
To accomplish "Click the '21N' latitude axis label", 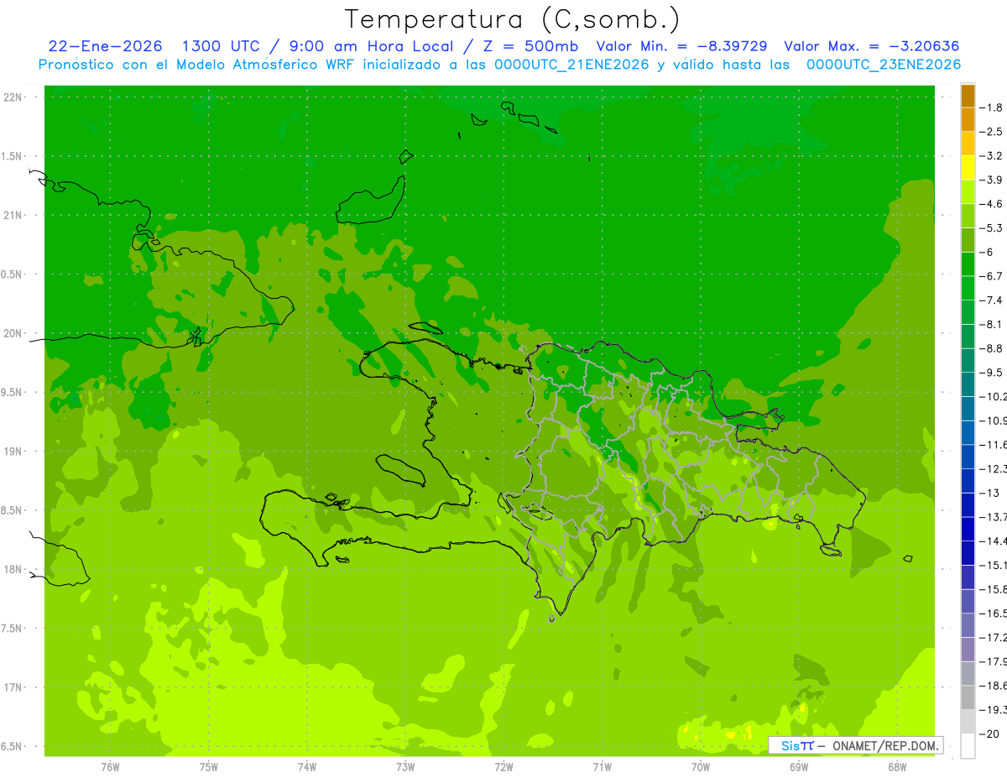I will pyautogui.click(x=13, y=215).
